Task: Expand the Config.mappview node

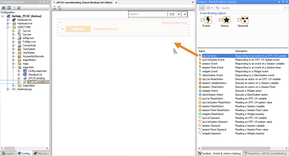Action: pos(19,71)
